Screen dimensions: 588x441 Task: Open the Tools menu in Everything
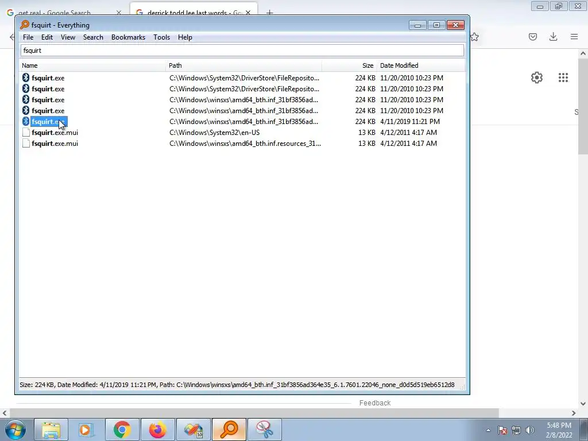point(161,37)
